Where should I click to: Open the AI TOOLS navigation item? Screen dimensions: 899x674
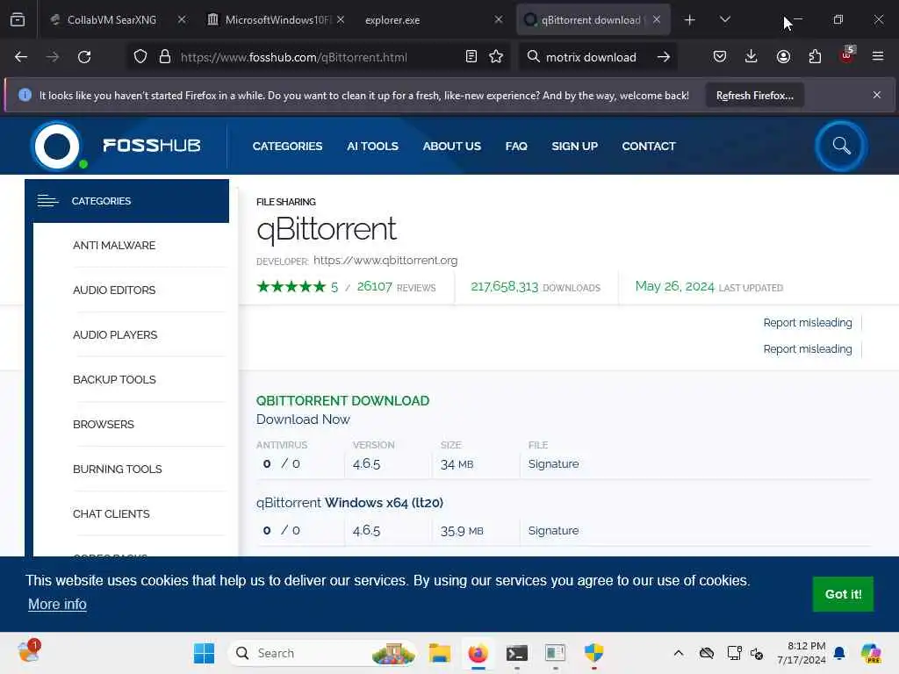(372, 147)
